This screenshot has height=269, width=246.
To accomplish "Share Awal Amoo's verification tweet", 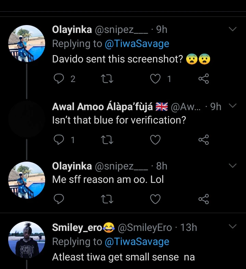I will (x=204, y=140).
